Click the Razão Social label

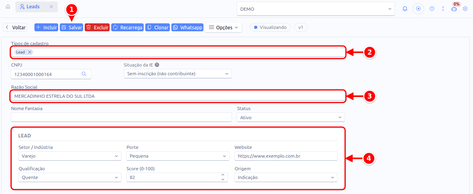click(x=24, y=87)
